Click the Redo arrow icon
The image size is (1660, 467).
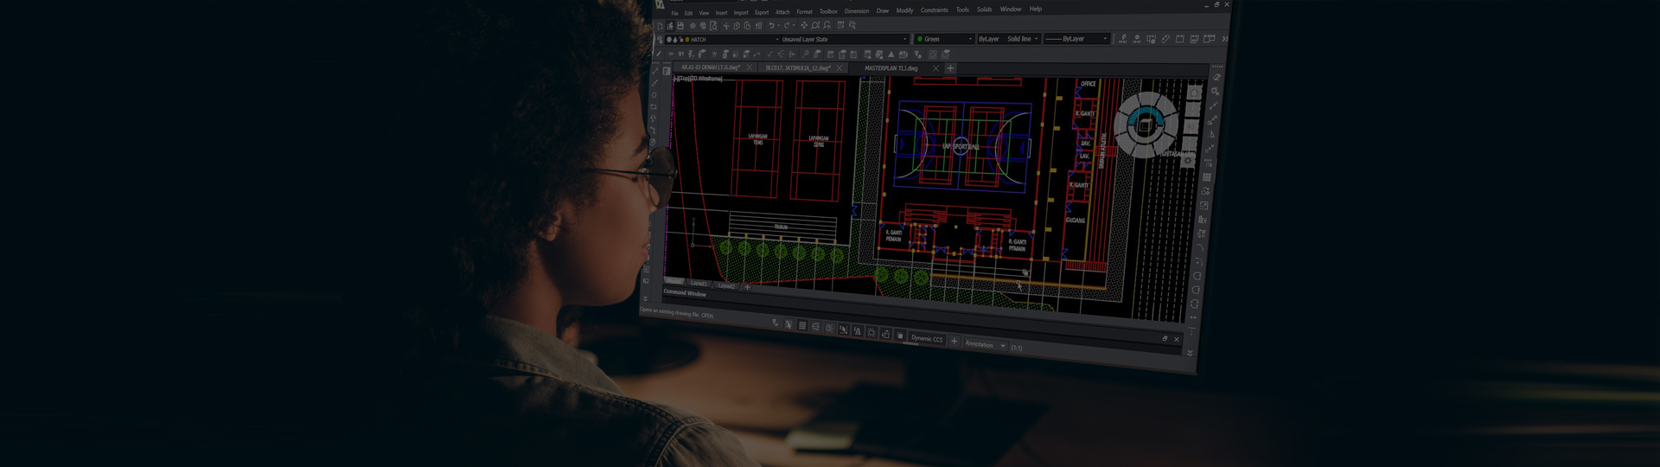coord(787,26)
